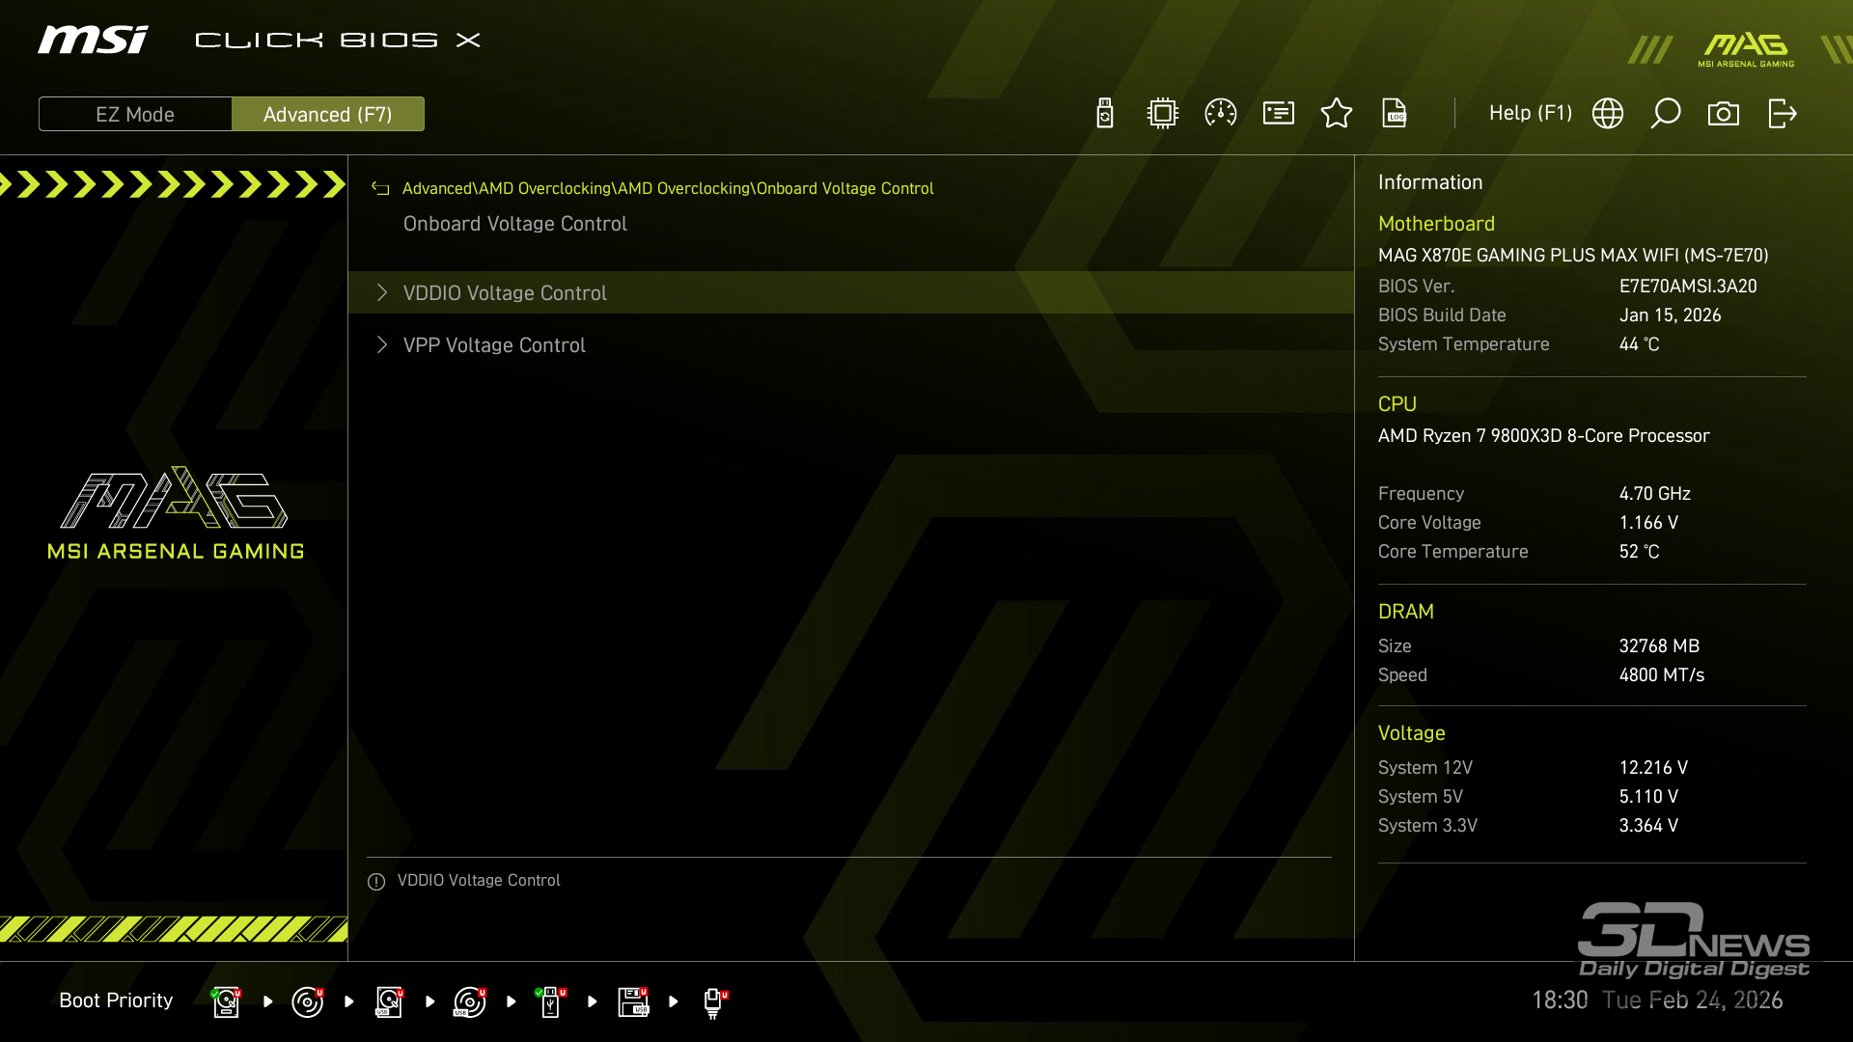The height and width of the screenshot is (1042, 1853).
Task: Click the save and exit icon
Action: point(1782,114)
